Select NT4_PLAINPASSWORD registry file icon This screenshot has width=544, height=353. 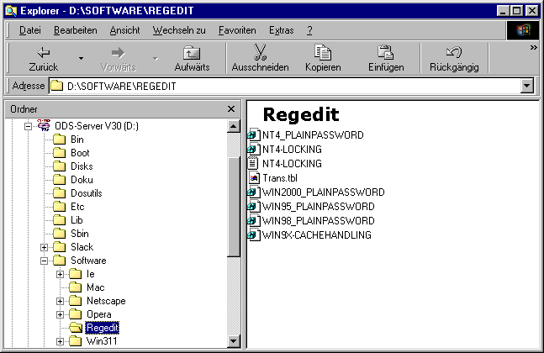click(x=254, y=134)
